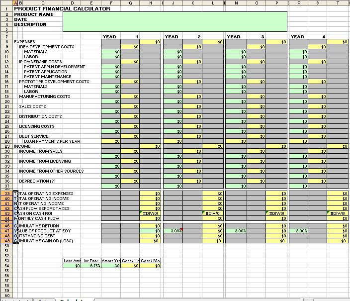Click the CUMULATIVE GAIN OR (LOSS) label
Viewport: 350px width, 301px height.
(x=43, y=241)
